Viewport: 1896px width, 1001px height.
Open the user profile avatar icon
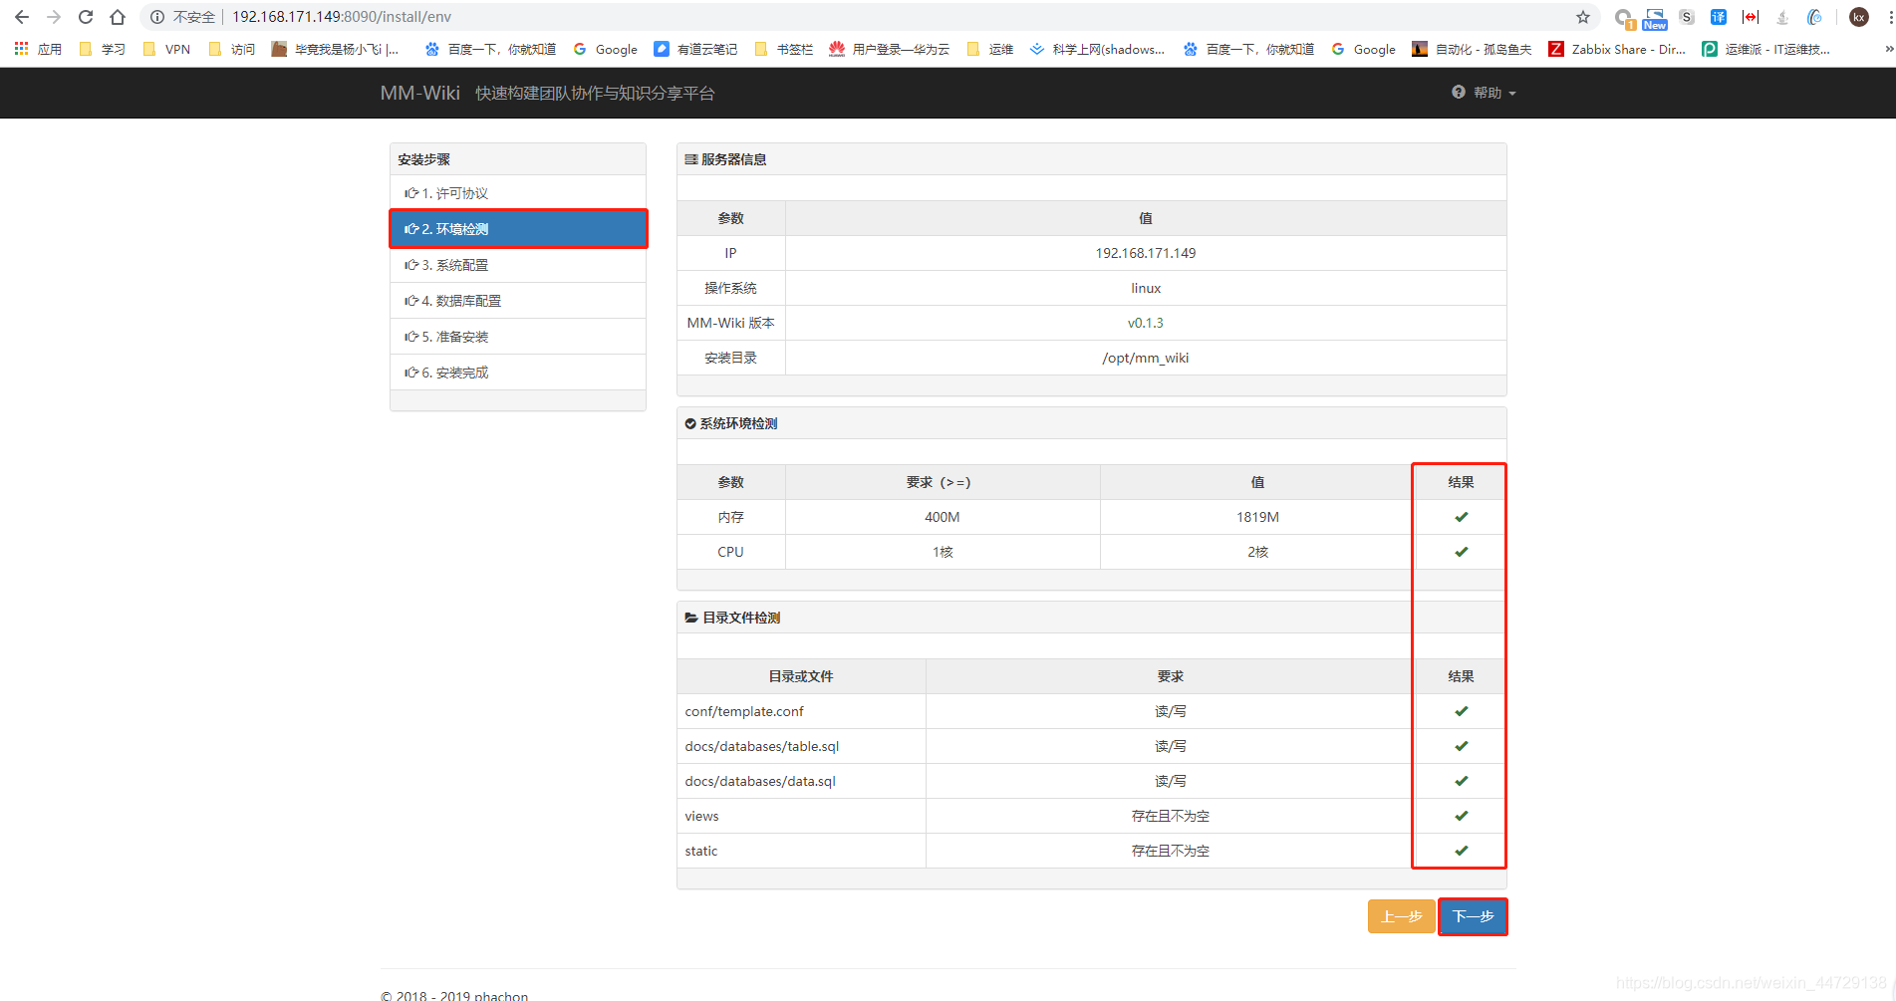(1859, 17)
